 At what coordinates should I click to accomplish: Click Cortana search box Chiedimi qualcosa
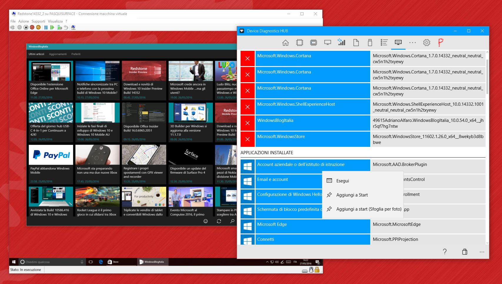(x=52, y=262)
